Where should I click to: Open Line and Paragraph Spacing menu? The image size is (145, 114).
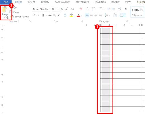107,15
